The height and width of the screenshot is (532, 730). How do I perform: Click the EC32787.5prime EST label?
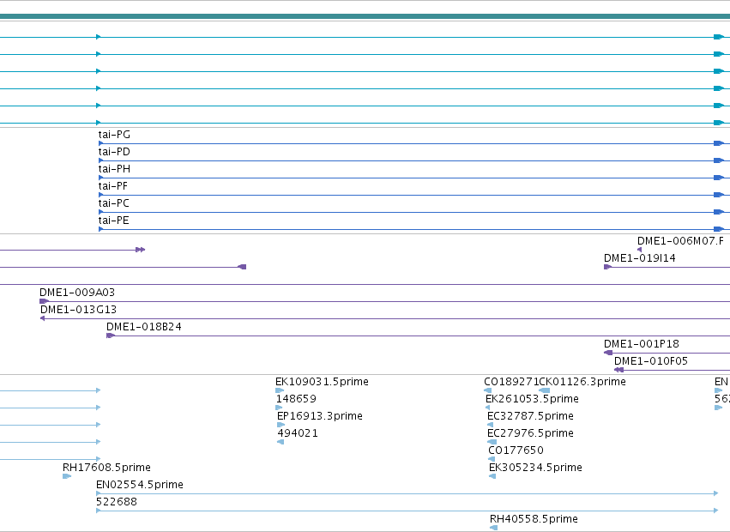click(x=530, y=416)
